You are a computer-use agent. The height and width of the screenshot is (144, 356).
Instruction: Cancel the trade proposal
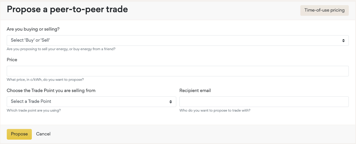43,134
